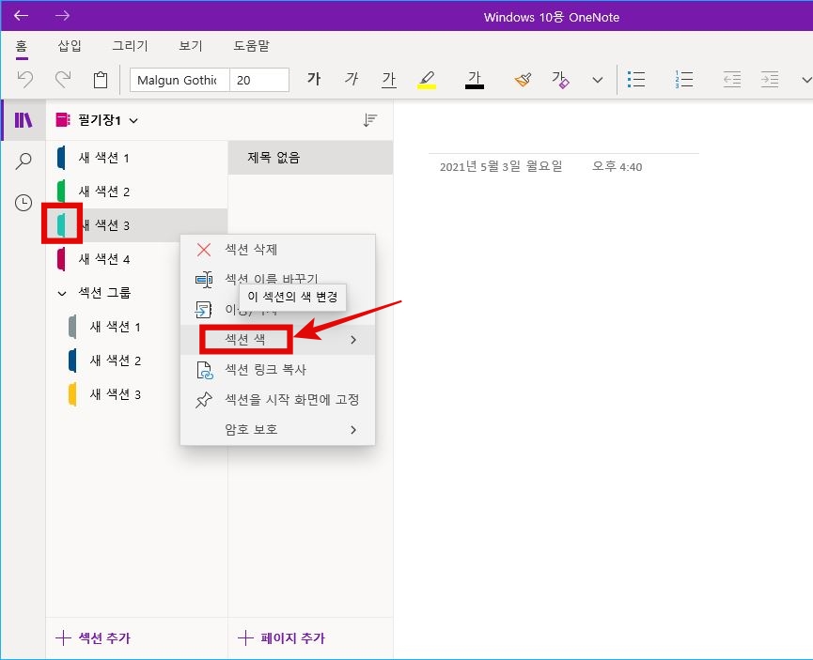
Task: Choose 섹션 삭제 from context menu
Action: [277, 250]
